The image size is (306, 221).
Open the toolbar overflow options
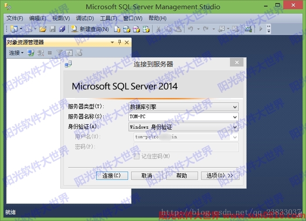269,29
